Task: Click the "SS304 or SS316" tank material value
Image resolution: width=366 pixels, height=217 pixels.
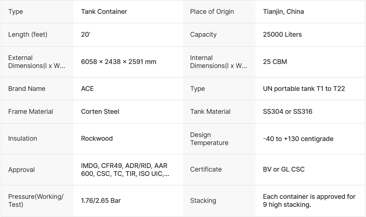Action: pyautogui.click(x=287, y=112)
